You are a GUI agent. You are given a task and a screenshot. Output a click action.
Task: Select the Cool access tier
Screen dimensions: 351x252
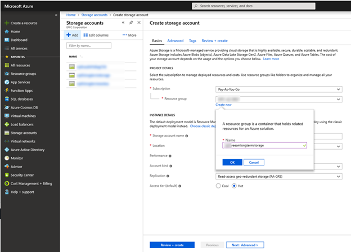click(x=218, y=186)
